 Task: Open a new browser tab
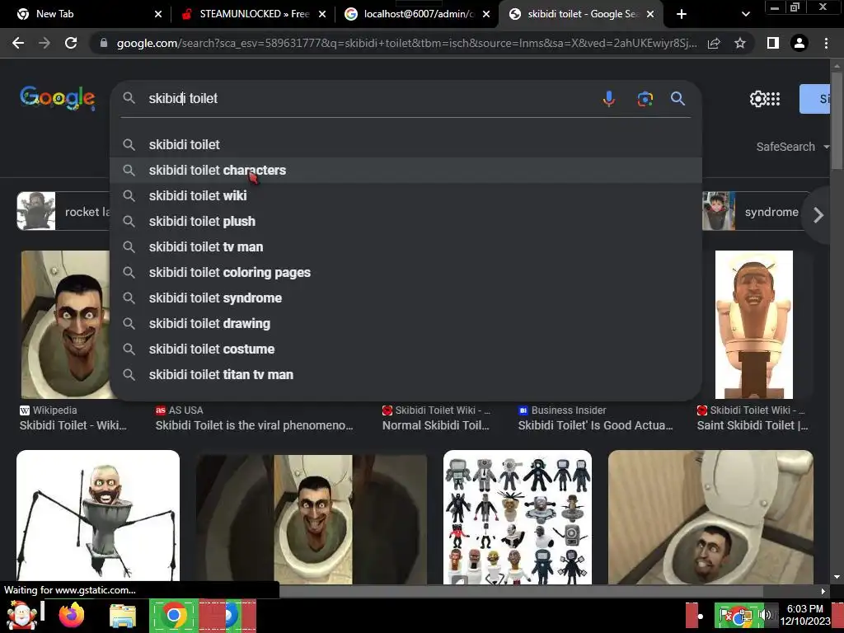(x=682, y=14)
